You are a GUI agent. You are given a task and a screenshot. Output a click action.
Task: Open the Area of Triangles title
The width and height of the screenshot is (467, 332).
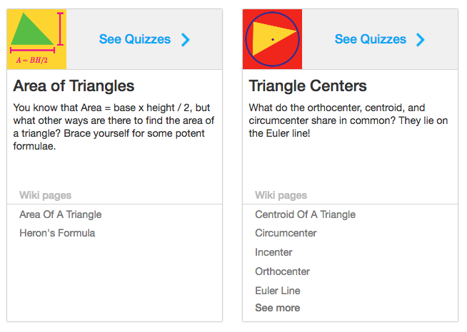74,86
